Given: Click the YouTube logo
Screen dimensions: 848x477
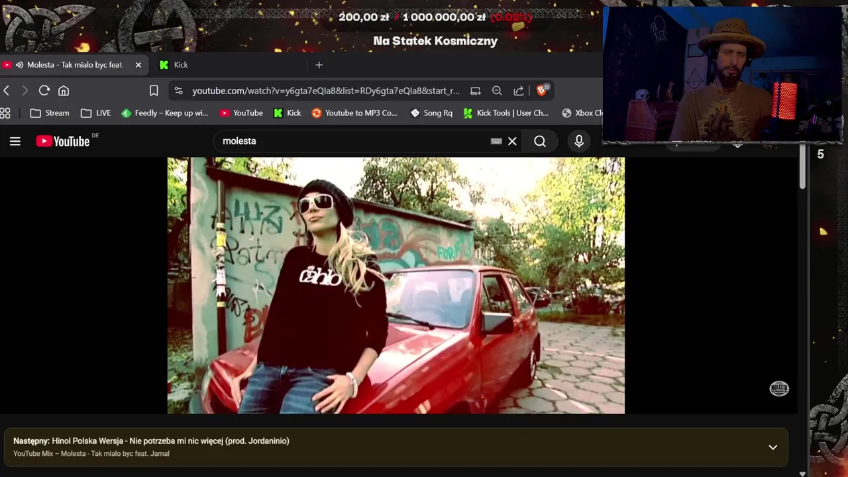Looking at the screenshot, I should point(63,141).
